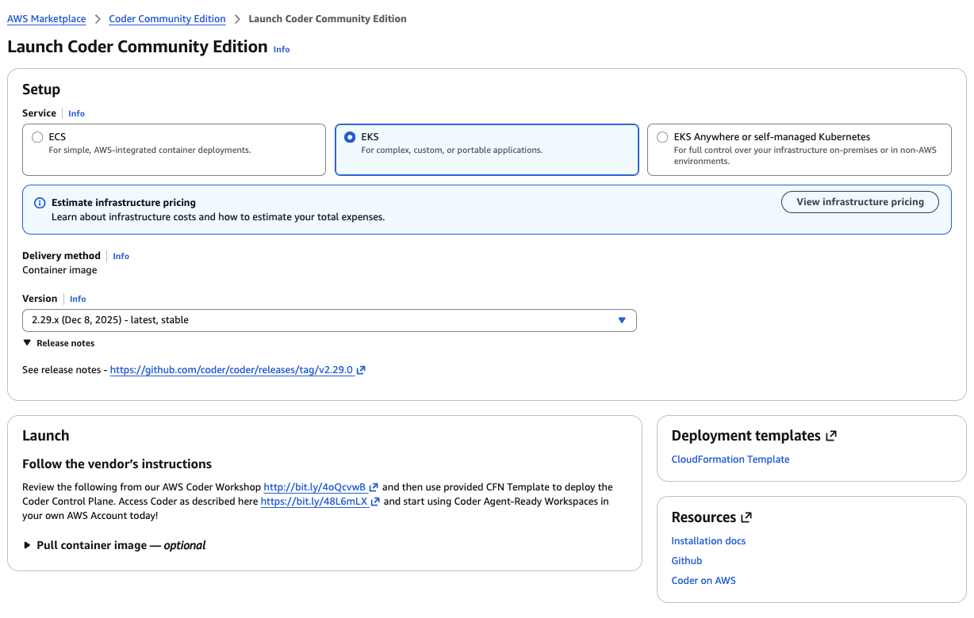
Task: Click the View infrastructure pricing button
Action: point(860,201)
